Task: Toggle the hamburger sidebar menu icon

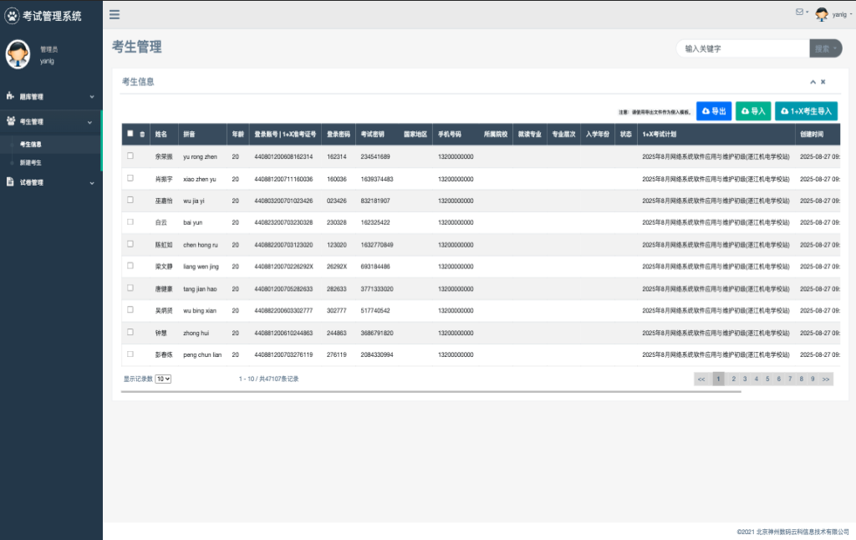Action: click(x=115, y=14)
